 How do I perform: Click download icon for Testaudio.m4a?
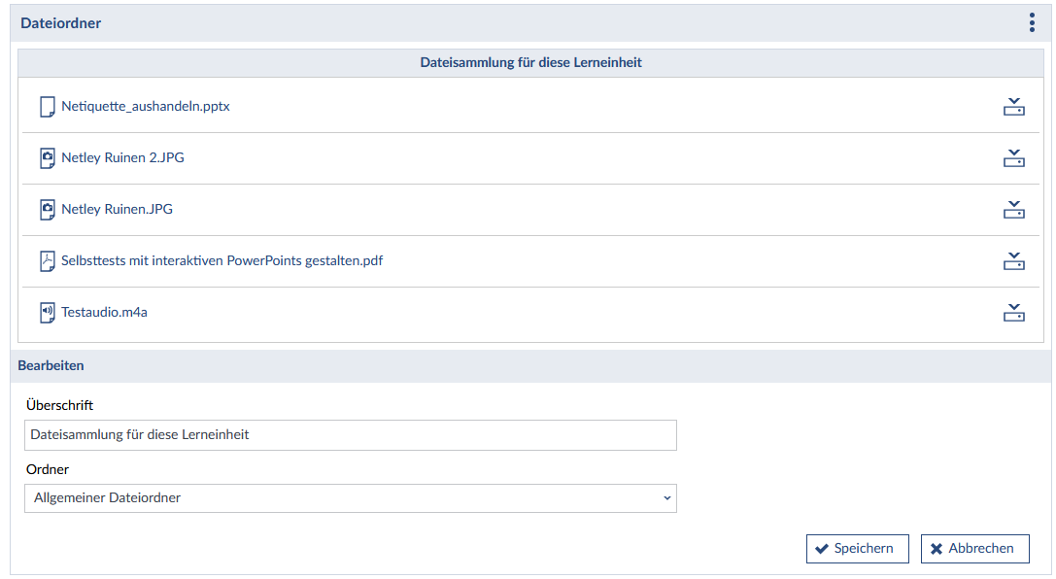pyautogui.click(x=1013, y=313)
